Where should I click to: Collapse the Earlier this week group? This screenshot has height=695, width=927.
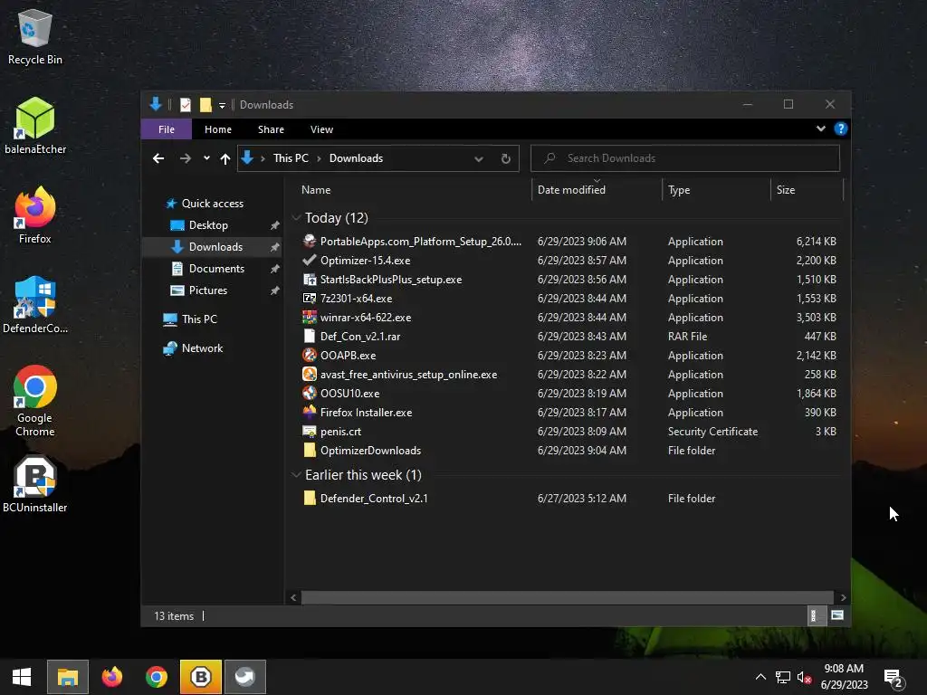(296, 475)
